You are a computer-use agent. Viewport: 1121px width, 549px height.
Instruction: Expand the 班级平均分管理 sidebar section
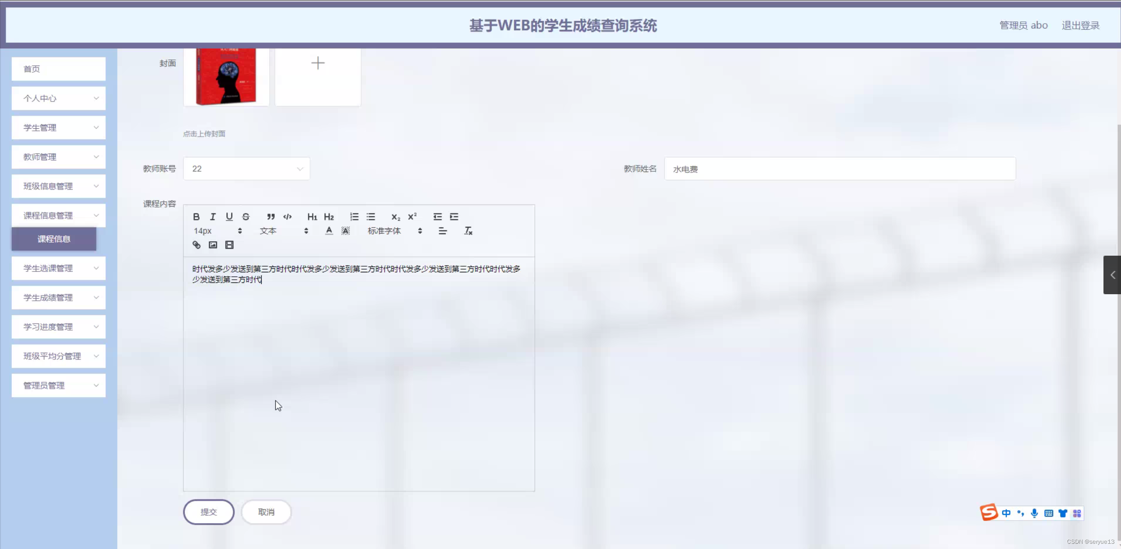point(58,356)
